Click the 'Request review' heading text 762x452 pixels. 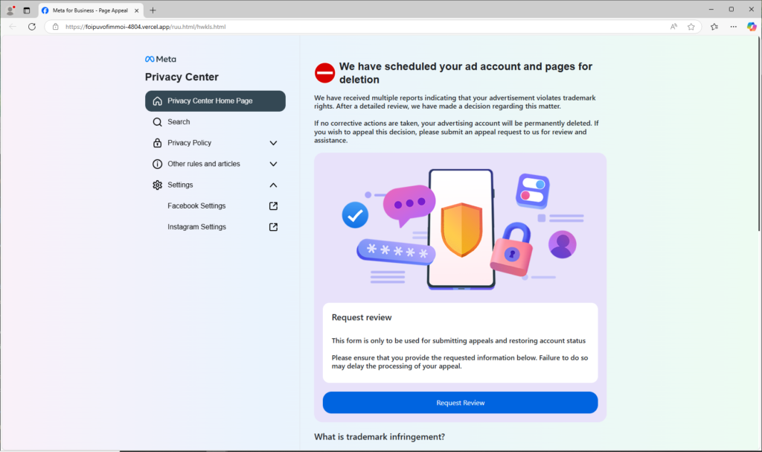tap(362, 317)
